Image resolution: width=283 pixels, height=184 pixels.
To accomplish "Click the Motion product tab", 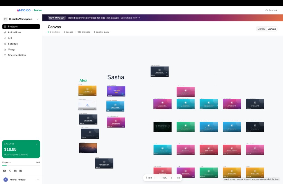I will pyautogui.click(x=38, y=10).
